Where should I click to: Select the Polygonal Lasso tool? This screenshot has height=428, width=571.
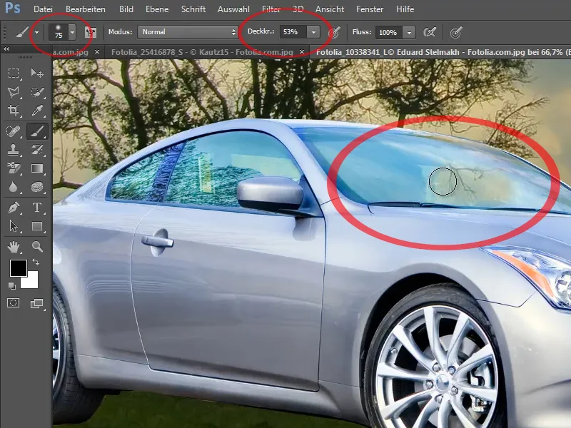[14, 92]
